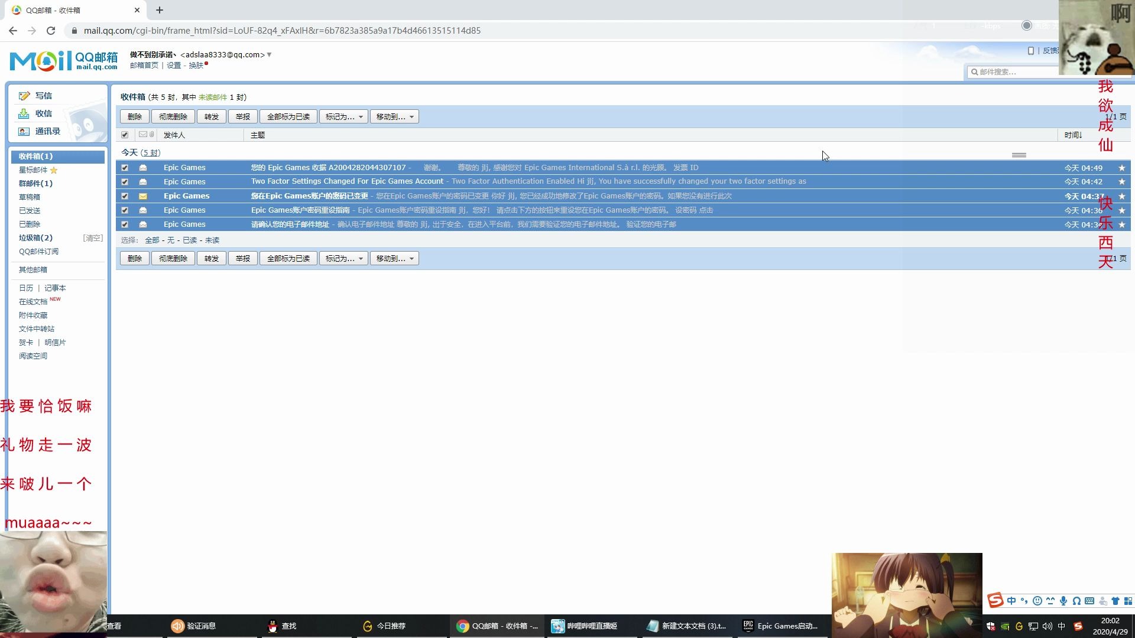Uncheck the 请确认您的电子邮件地址 email checkbox
This screenshot has width=1135, height=638.
pyautogui.click(x=125, y=224)
